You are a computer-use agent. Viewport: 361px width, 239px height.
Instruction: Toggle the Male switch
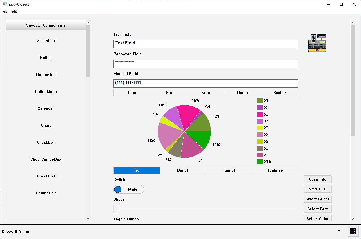coord(129,189)
